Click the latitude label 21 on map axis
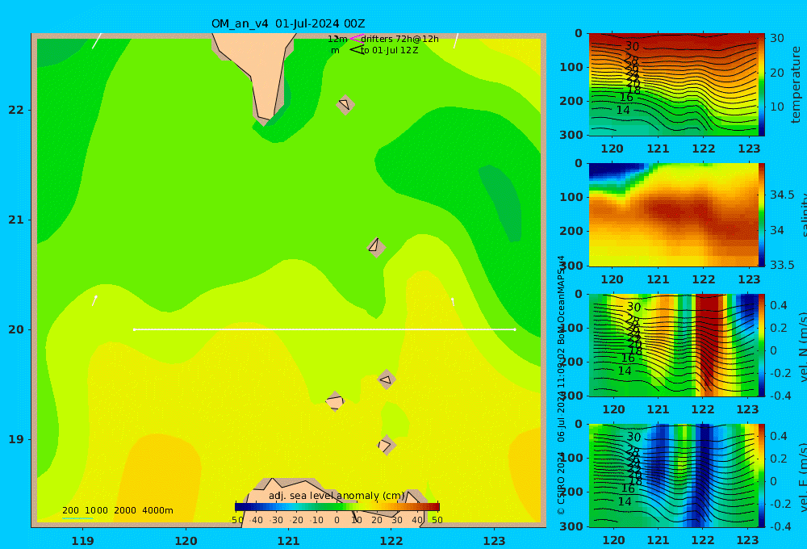 [16, 220]
